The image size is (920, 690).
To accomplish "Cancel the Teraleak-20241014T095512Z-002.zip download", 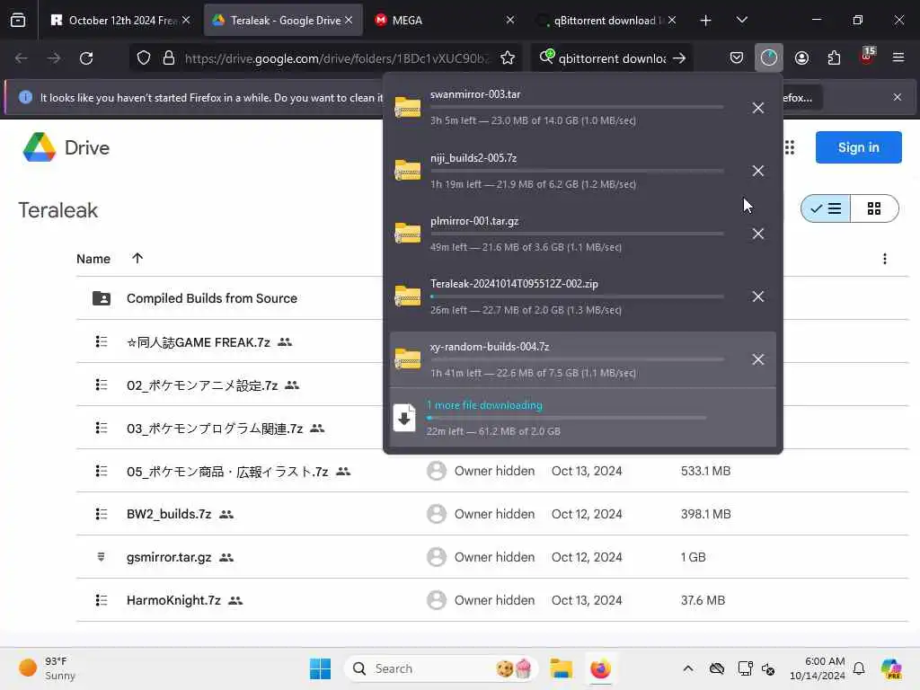I will tap(758, 296).
